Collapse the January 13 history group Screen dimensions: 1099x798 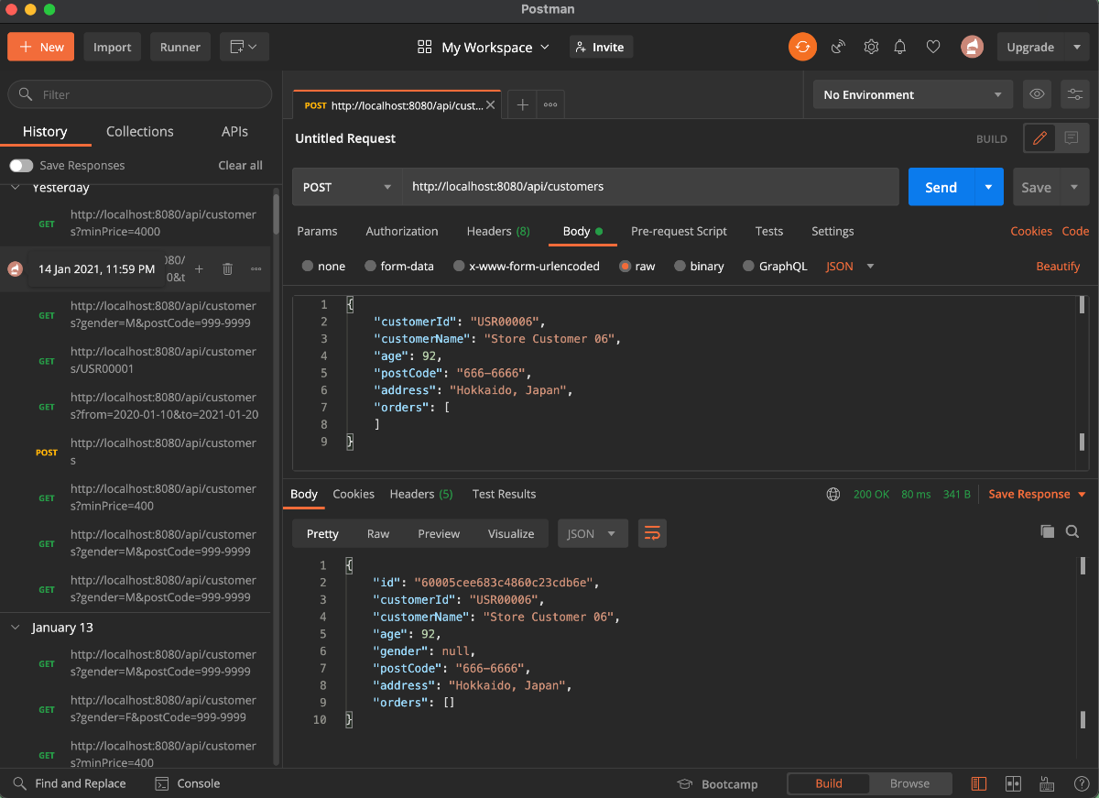(x=16, y=628)
